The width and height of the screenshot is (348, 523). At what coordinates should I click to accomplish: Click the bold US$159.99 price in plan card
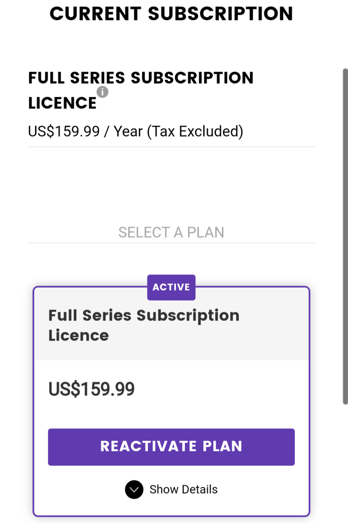point(91,389)
